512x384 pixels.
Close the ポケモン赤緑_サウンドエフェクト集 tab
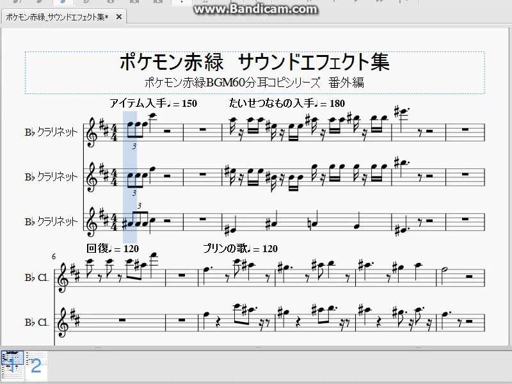119,17
